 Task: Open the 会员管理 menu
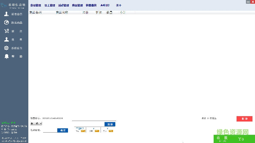coord(36,5)
